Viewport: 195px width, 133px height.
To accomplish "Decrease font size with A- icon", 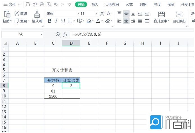I will click(109, 13).
